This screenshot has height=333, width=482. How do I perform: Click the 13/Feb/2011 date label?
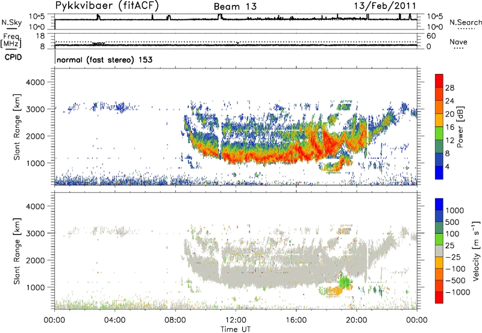pos(385,5)
